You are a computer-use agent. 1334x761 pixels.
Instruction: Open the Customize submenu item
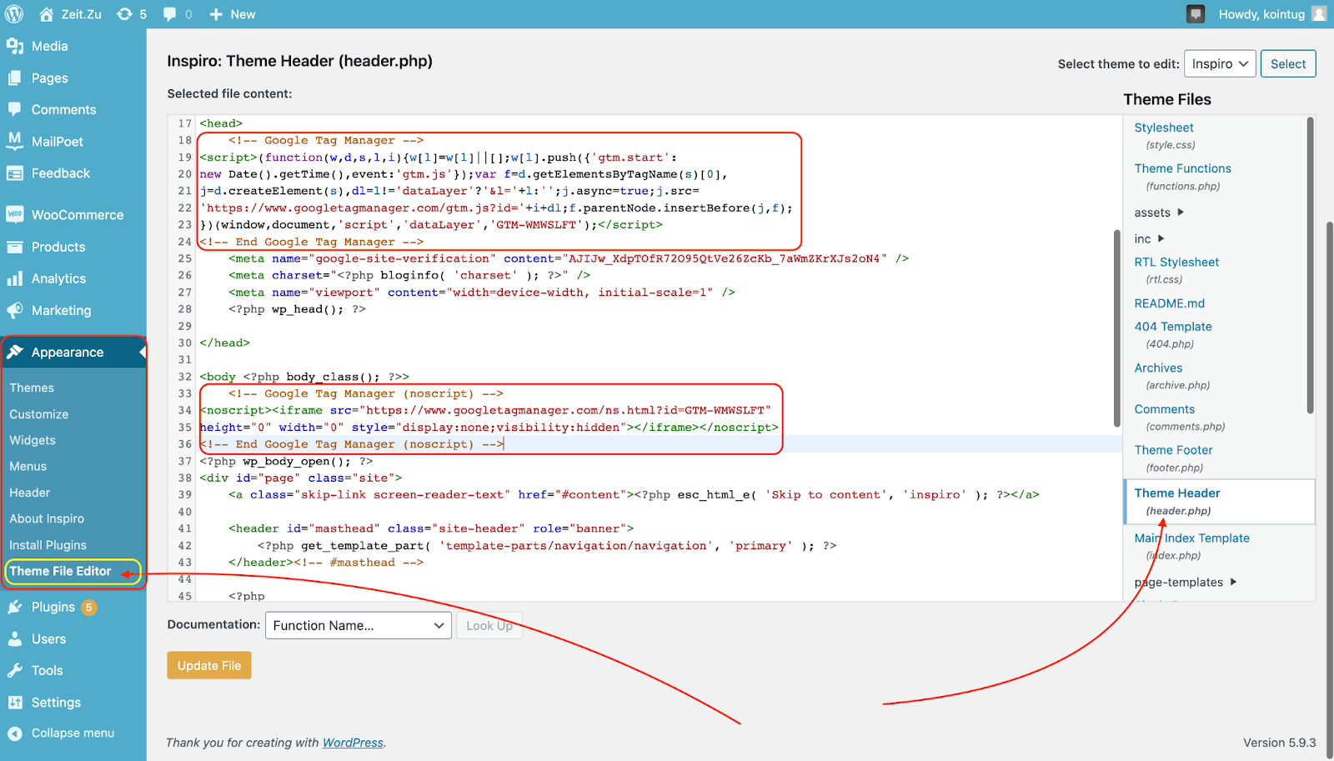[39, 414]
